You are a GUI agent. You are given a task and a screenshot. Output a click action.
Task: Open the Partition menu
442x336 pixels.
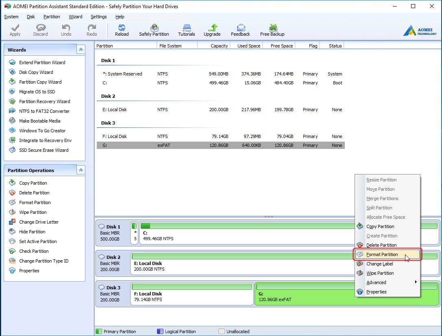(52, 17)
